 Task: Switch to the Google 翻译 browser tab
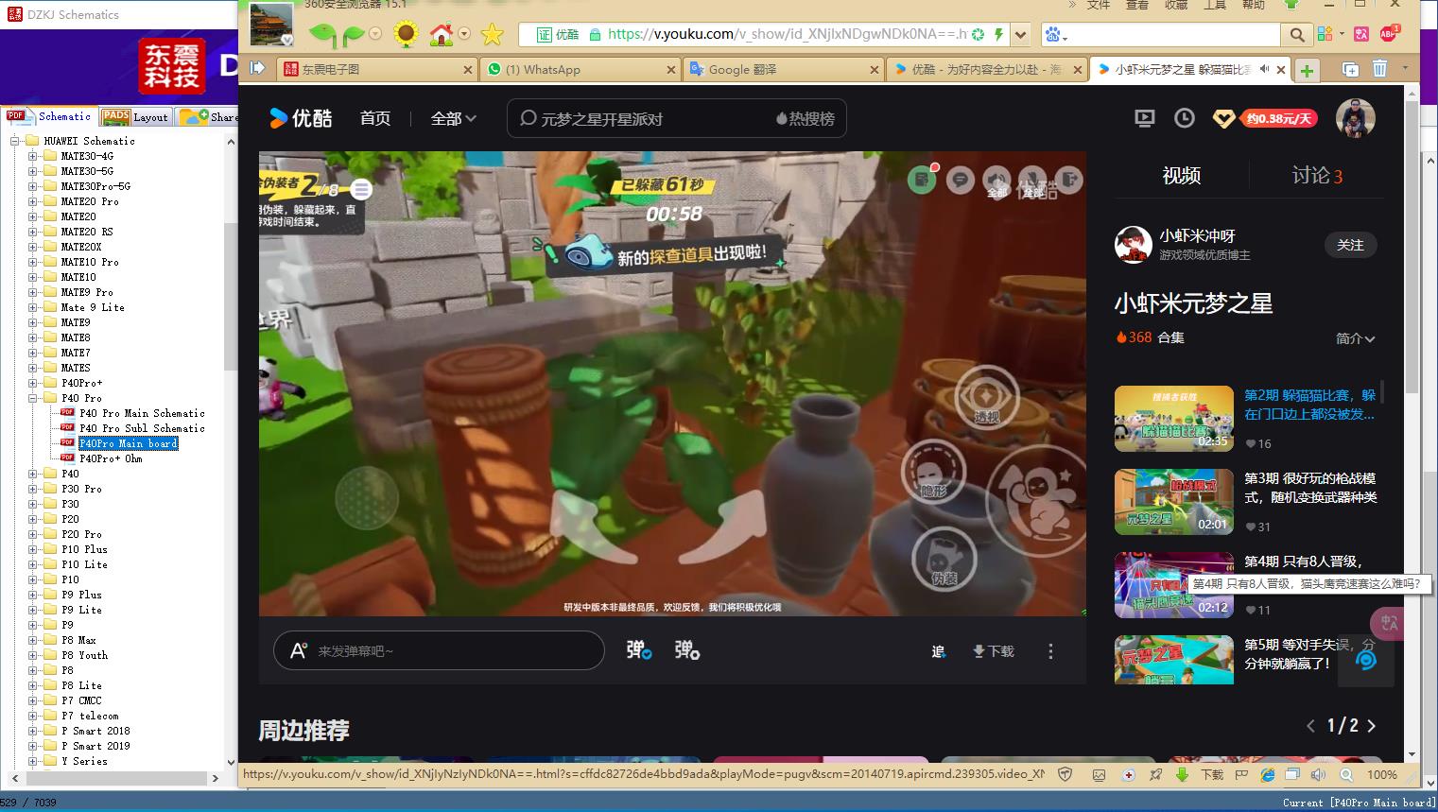pyautogui.click(x=785, y=69)
